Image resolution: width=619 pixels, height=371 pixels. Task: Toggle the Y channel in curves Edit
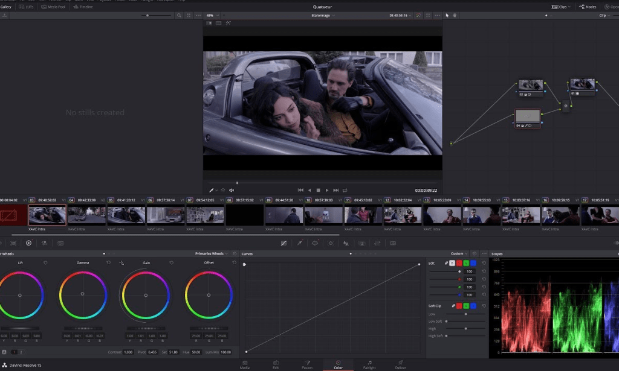click(452, 264)
